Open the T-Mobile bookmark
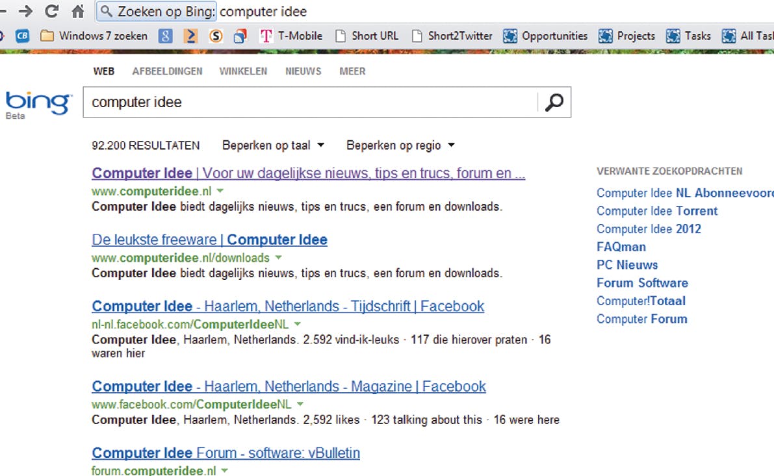Screen dimensions: 774x476 click(291, 36)
